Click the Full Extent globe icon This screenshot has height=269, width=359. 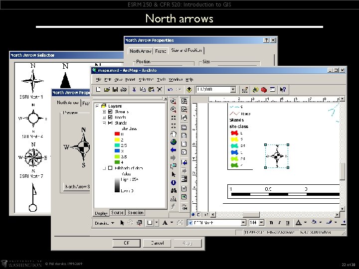point(174,142)
